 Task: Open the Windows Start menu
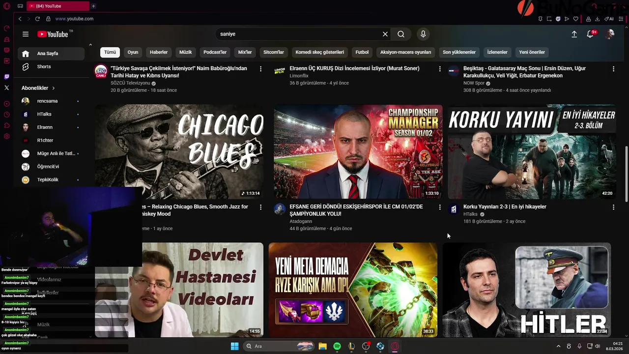click(x=234, y=346)
